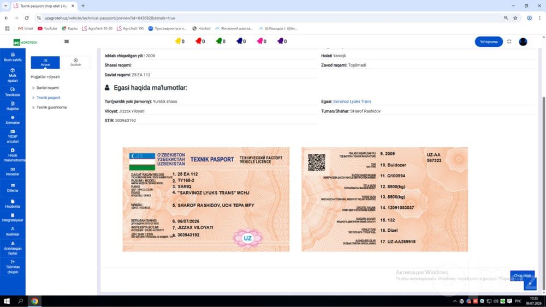Click the dark blue map counter icon
The image size is (546, 307).
(241, 41)
